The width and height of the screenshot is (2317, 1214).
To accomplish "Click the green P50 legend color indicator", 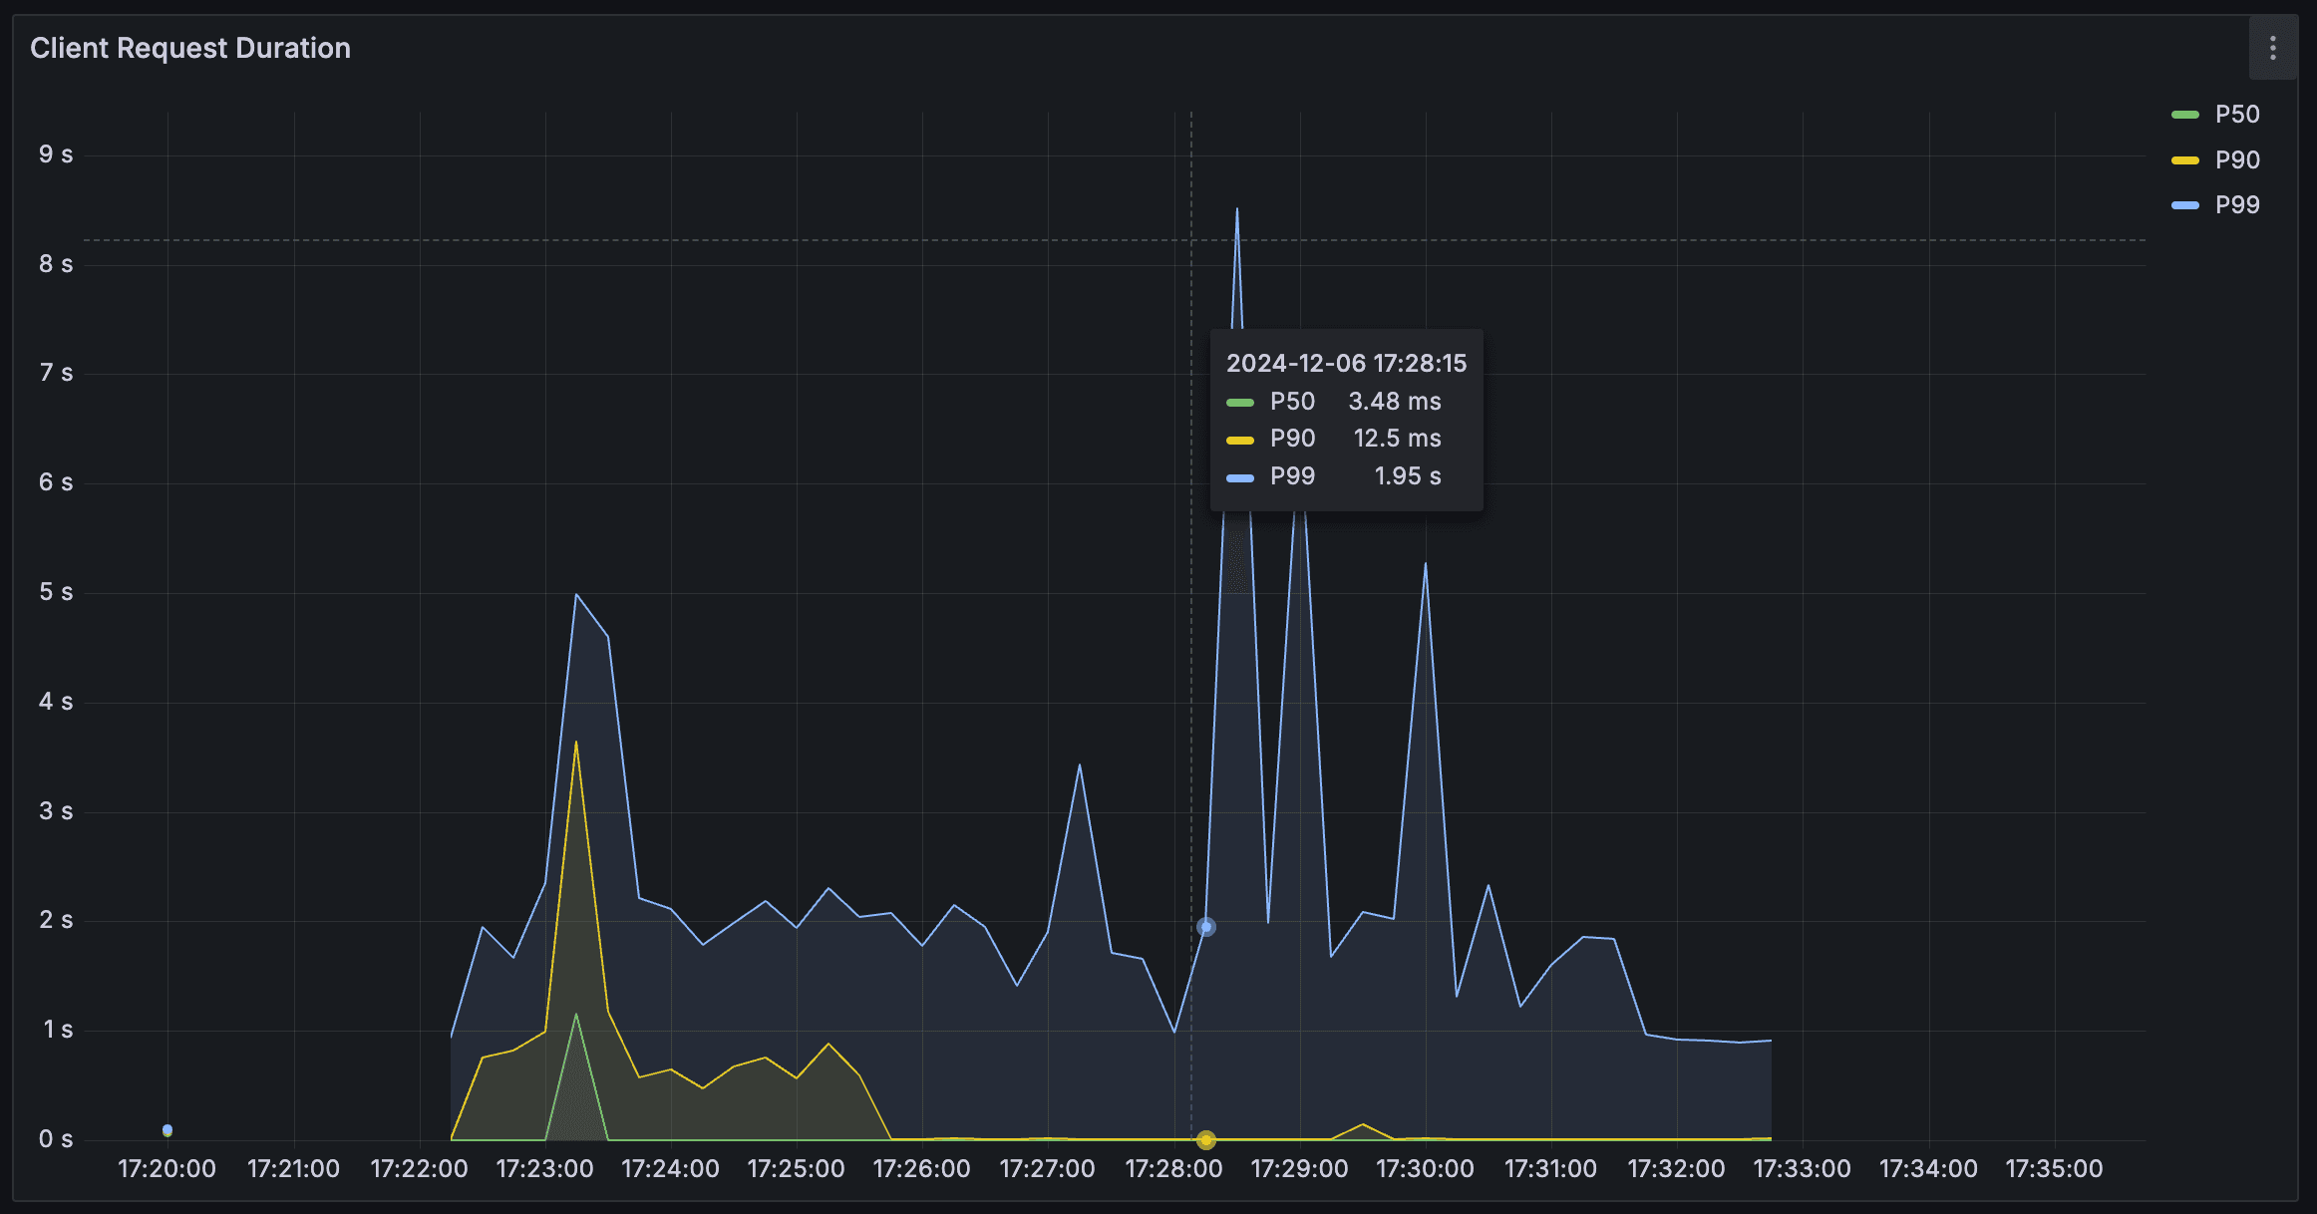I will tap(2183, 114).
